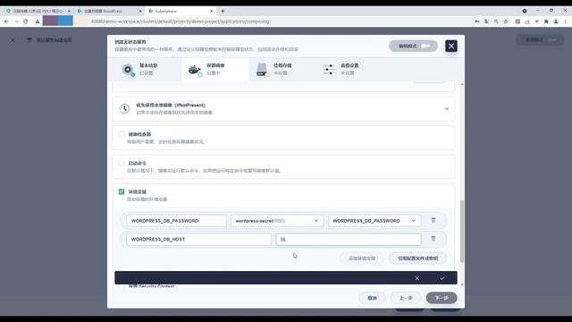Switch to the first browser tab

point(38,12)
